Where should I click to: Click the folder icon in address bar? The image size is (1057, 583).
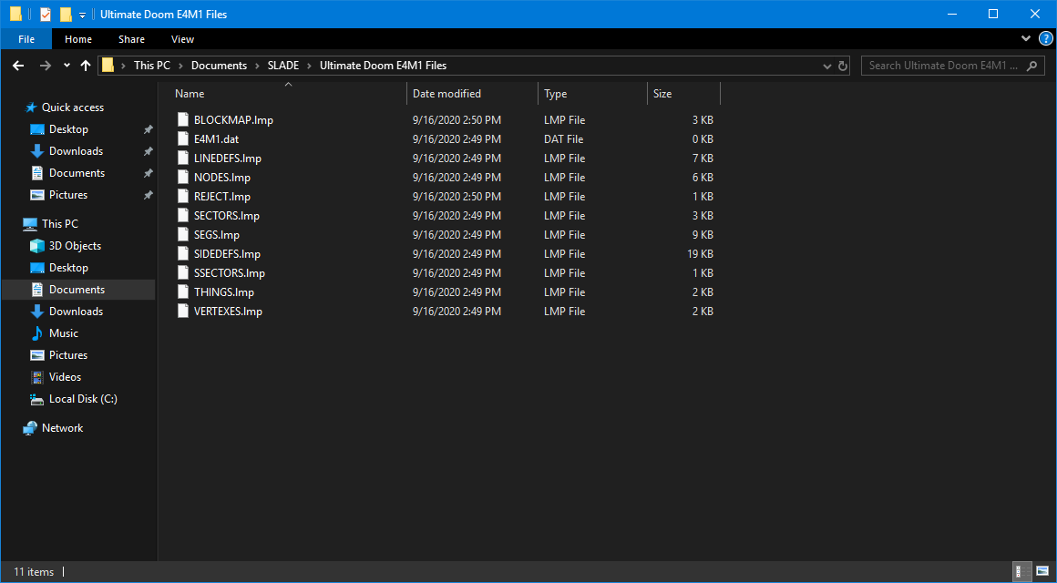pyautogui.click(x=108, y=66)
